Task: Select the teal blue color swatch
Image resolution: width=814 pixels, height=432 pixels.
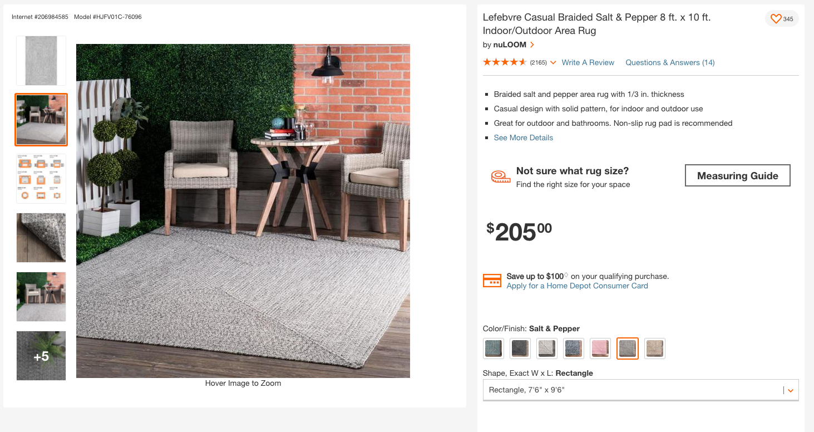Action: point(494,348)
